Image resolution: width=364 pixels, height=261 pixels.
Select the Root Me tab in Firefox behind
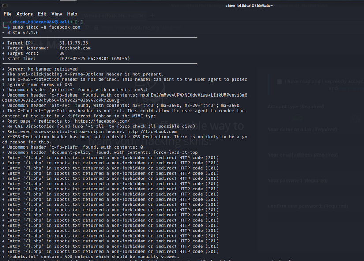click(110, 15)
